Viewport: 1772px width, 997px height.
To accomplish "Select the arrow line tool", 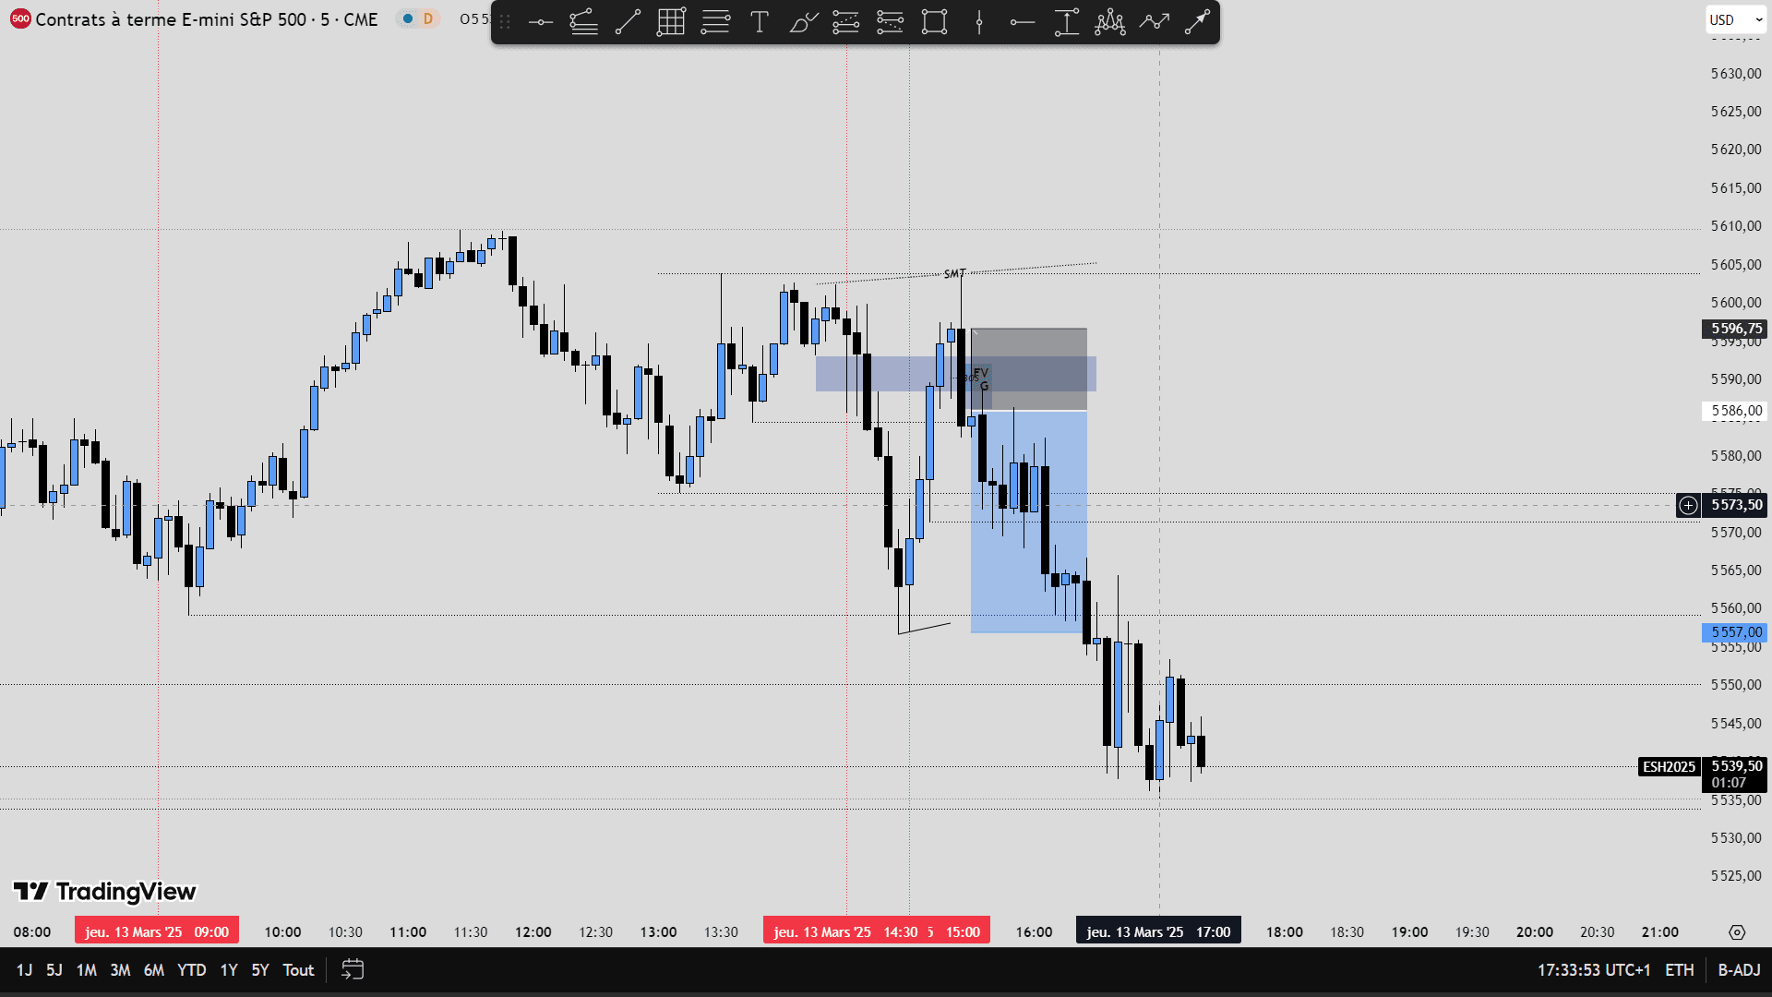I will [x=1197, y=22].
